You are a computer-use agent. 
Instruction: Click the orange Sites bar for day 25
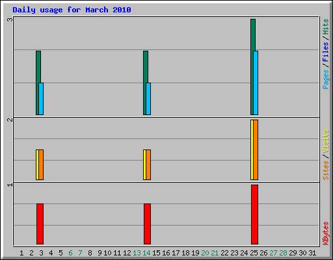click(256, 149)
